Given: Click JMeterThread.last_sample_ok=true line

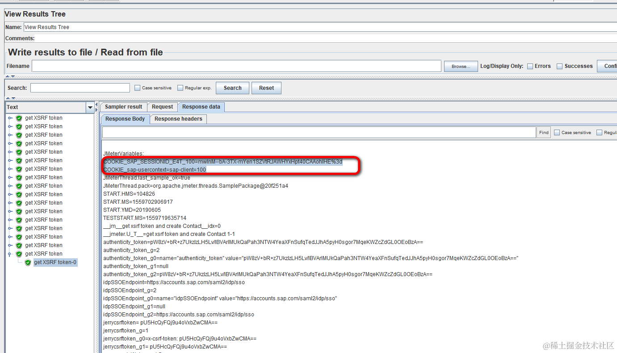Looking at the screenshot, I should 147,178.
